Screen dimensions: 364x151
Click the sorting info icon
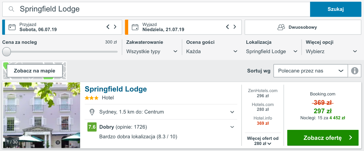355,71
